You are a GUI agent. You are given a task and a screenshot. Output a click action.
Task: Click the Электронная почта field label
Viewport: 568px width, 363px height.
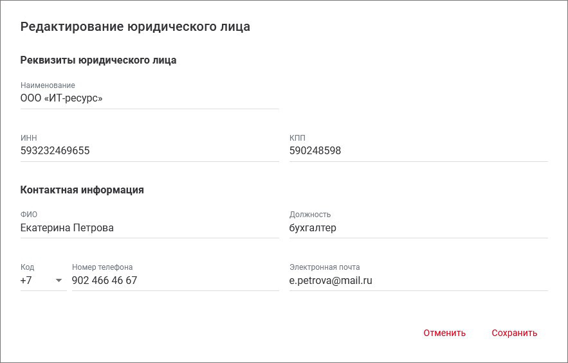pyautogui.click(x=324, y=267)
